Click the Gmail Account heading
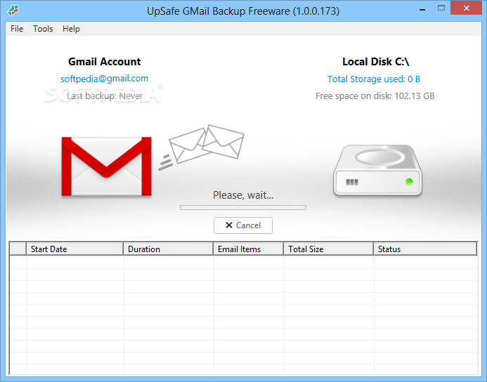The width and height of the screenshot is (487, 382). tap(104, 61)
